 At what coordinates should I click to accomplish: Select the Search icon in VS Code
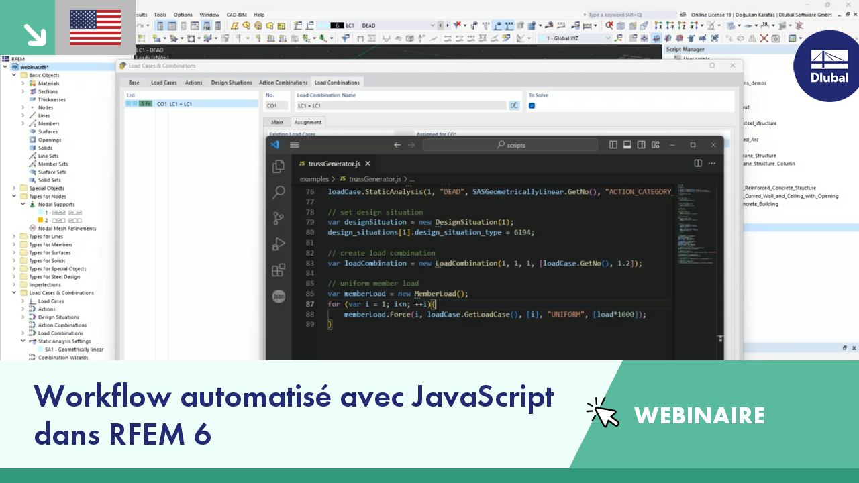point(278,192)
